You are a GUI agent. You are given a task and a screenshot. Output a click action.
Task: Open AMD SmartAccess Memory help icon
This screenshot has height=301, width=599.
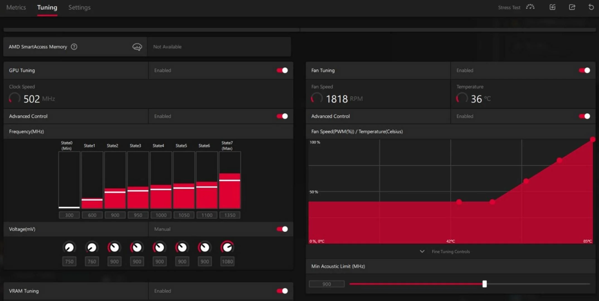coord(74,47)
